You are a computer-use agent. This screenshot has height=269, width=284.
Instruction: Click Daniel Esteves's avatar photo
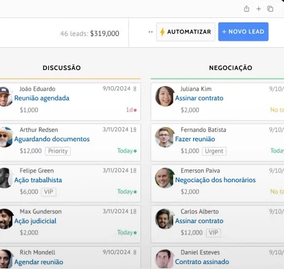tap(165, 259)
